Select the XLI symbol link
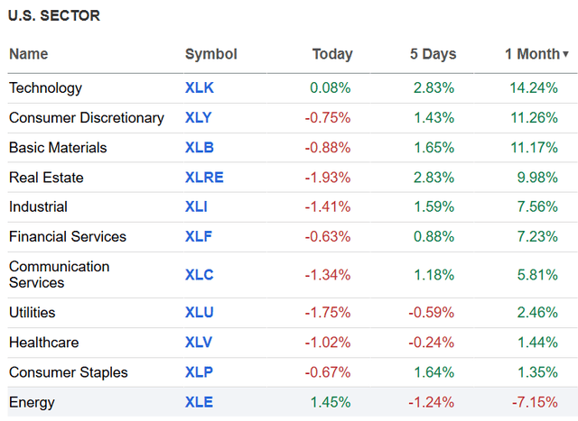 [196, 207]
